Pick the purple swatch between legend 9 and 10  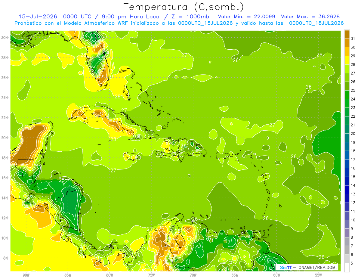(347, 224)
